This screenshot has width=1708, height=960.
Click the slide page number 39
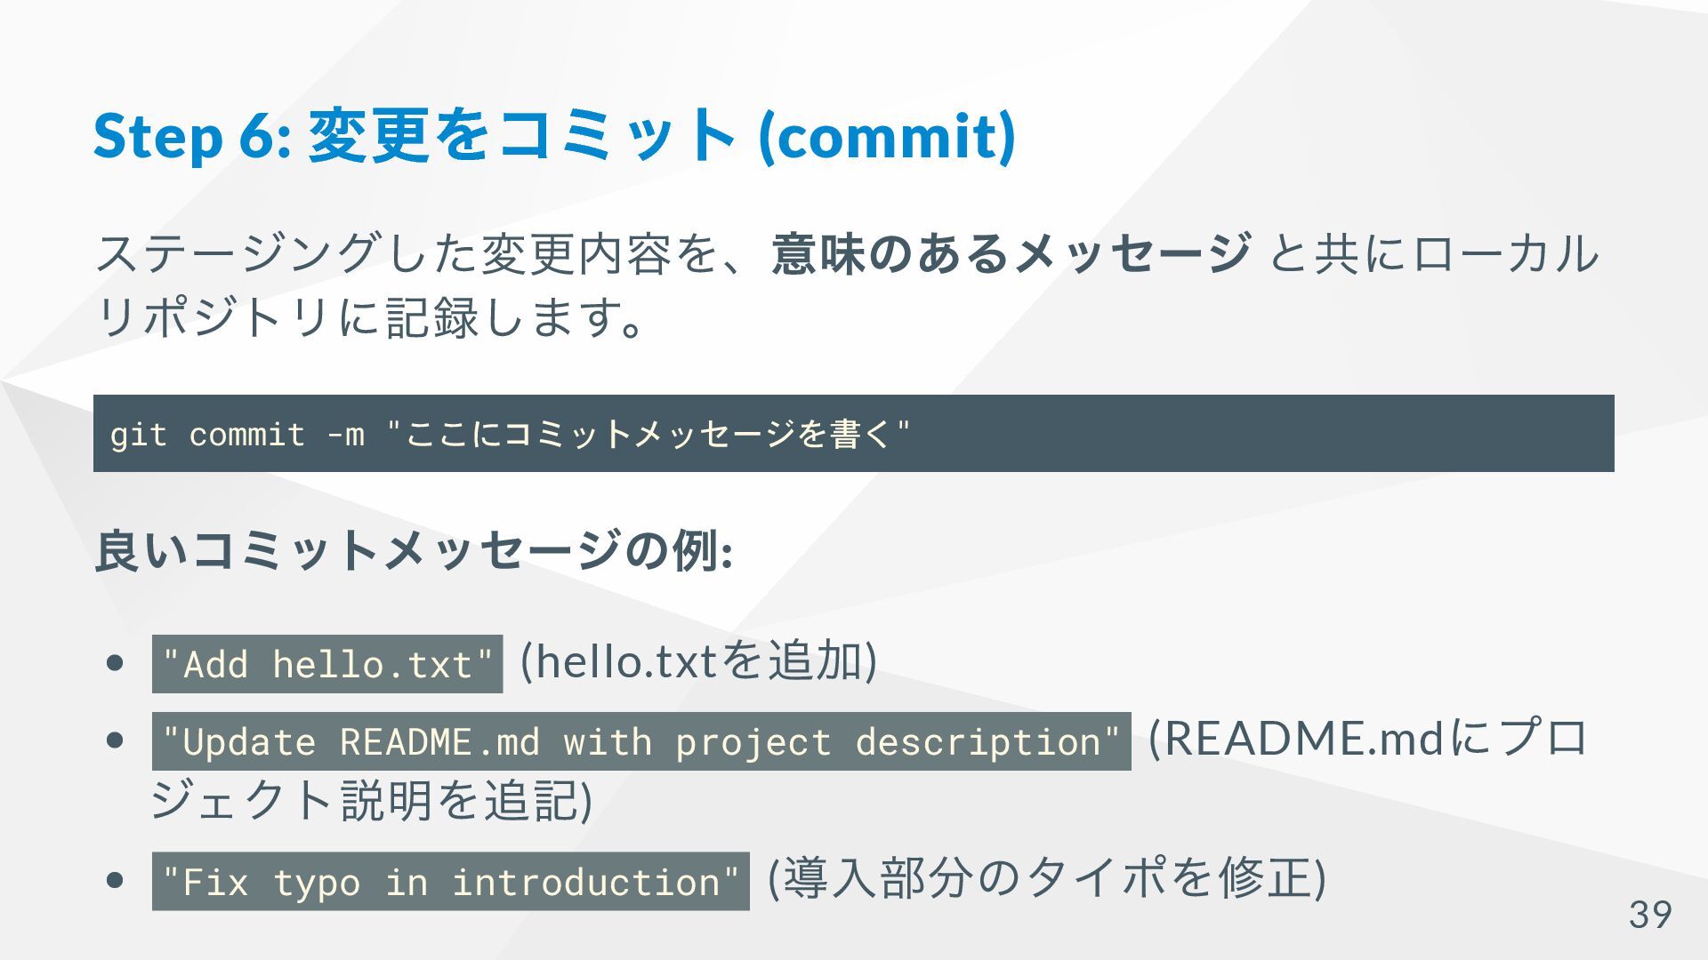pyautogui.click(x=1650, y=915)
